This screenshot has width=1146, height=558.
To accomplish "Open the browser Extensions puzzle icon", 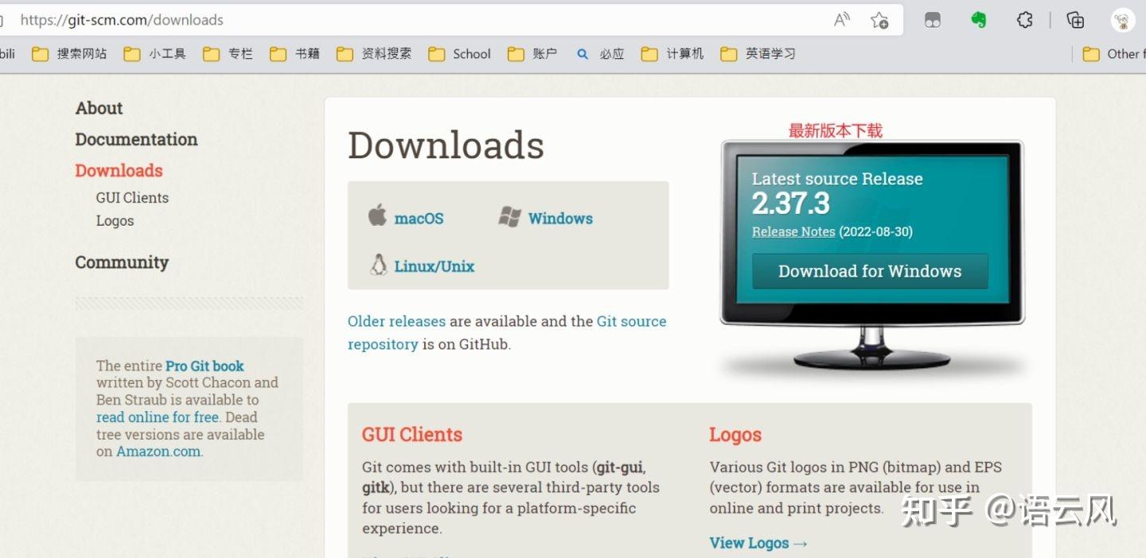I will 1024,20.
